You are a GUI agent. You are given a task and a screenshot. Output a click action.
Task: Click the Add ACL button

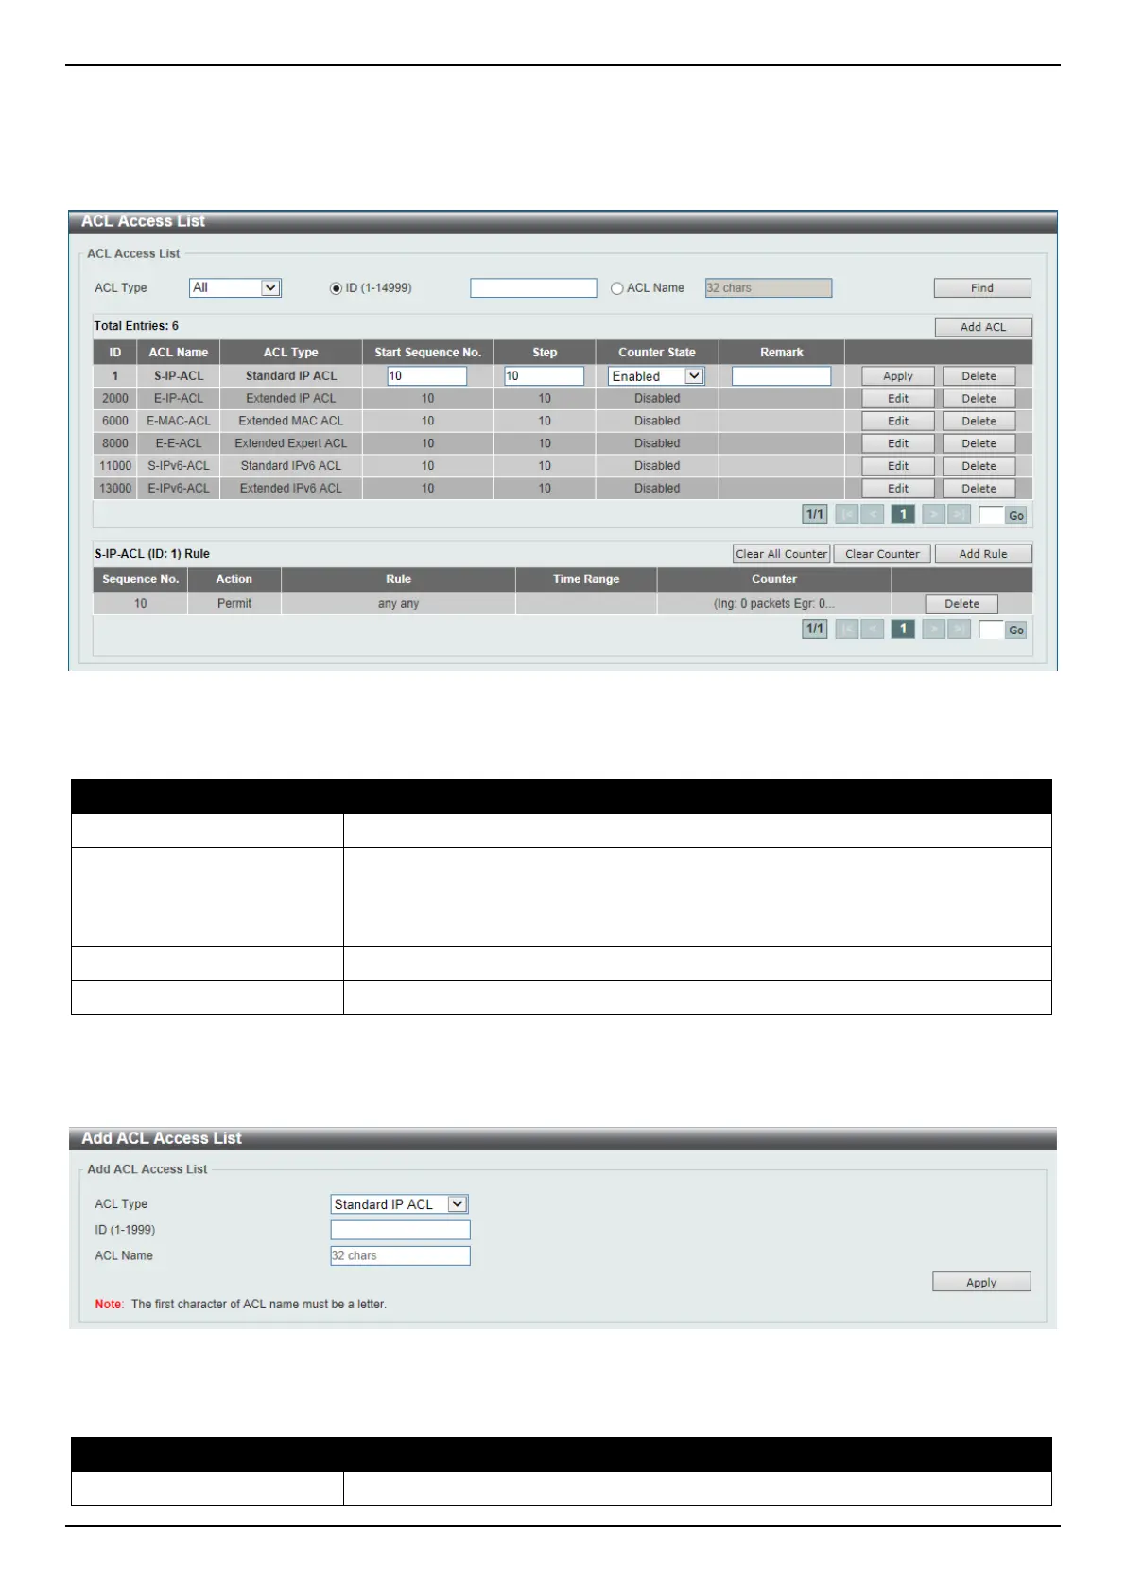tap(982, 327)
